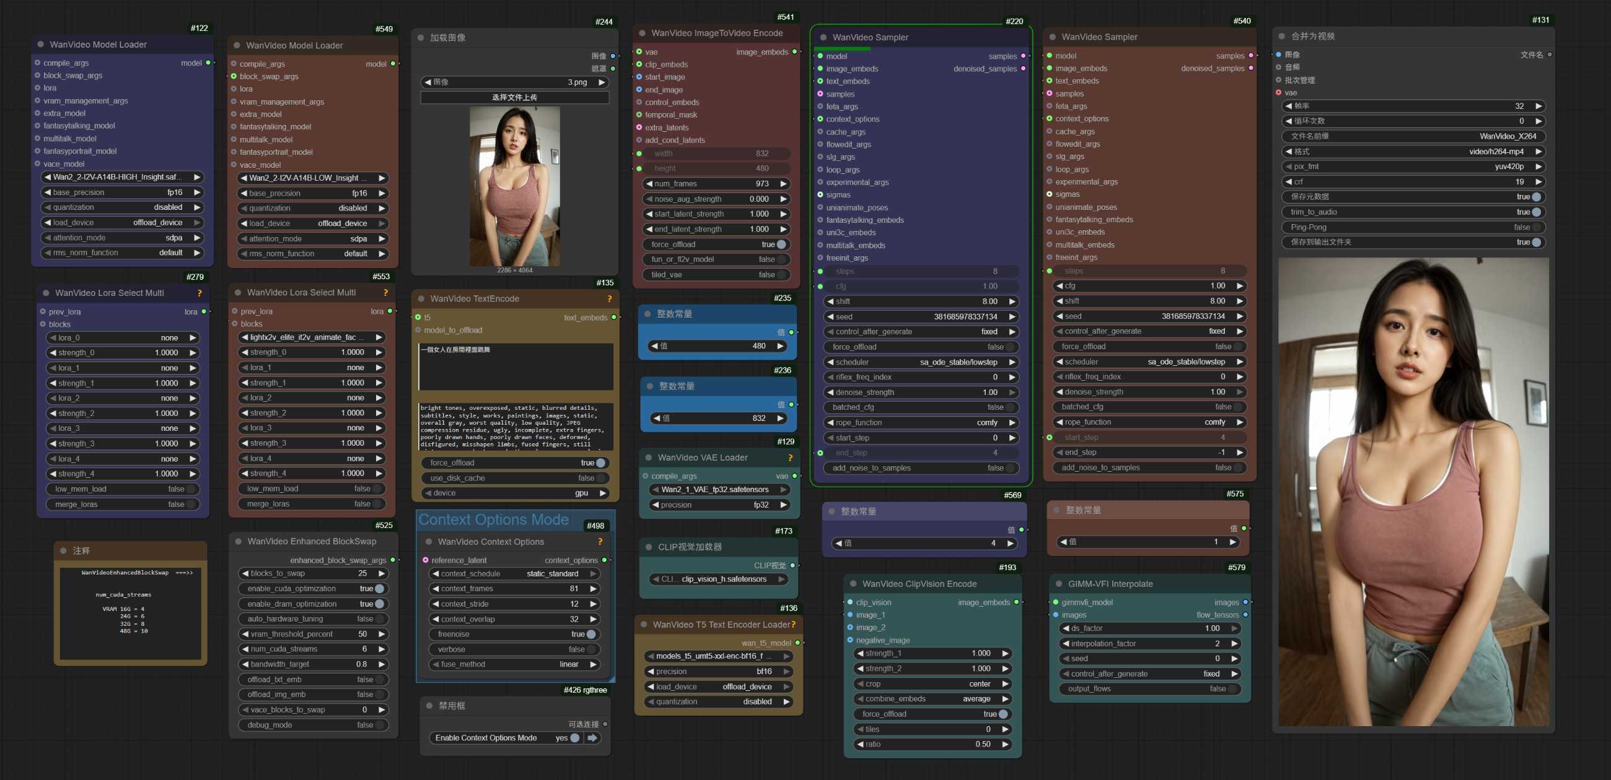Screen dimensions: 1611x780
Task: Click the question mark on WanVideo VAE Loader
Action: tap(790, 458)
